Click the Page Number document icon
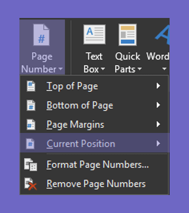Image resolution: width=189 pixels, height=213 pixels. 41,35
